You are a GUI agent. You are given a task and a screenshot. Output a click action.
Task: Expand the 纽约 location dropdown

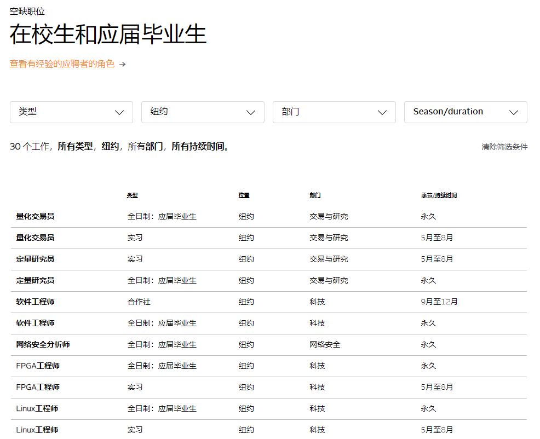click(203, 112)
